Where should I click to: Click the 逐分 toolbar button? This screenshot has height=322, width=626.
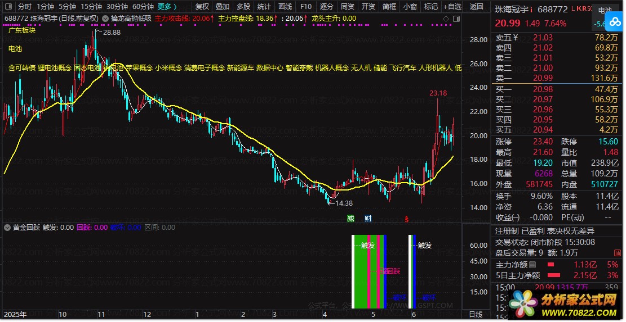click(x=327, y=6)
